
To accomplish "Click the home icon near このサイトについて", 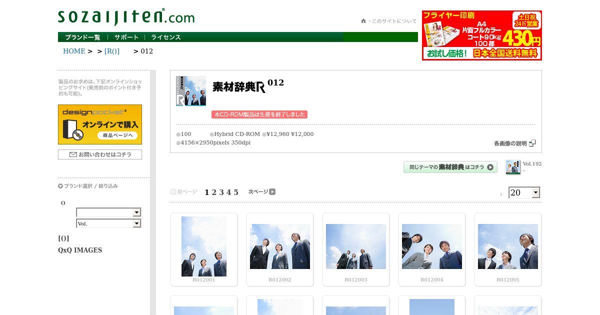I will pos(363,21).
